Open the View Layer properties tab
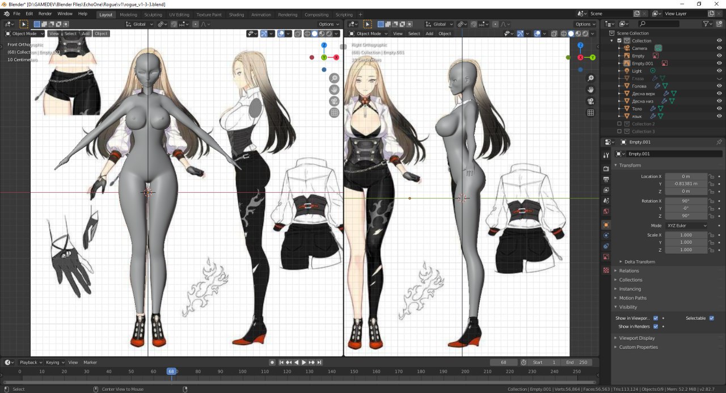The image size is (726, 393). coord(606,190)
